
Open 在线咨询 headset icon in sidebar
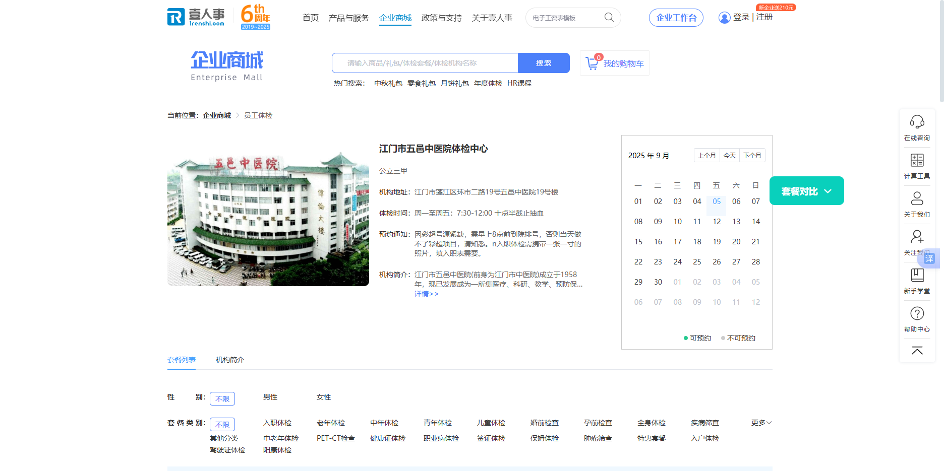pos(917,122)
